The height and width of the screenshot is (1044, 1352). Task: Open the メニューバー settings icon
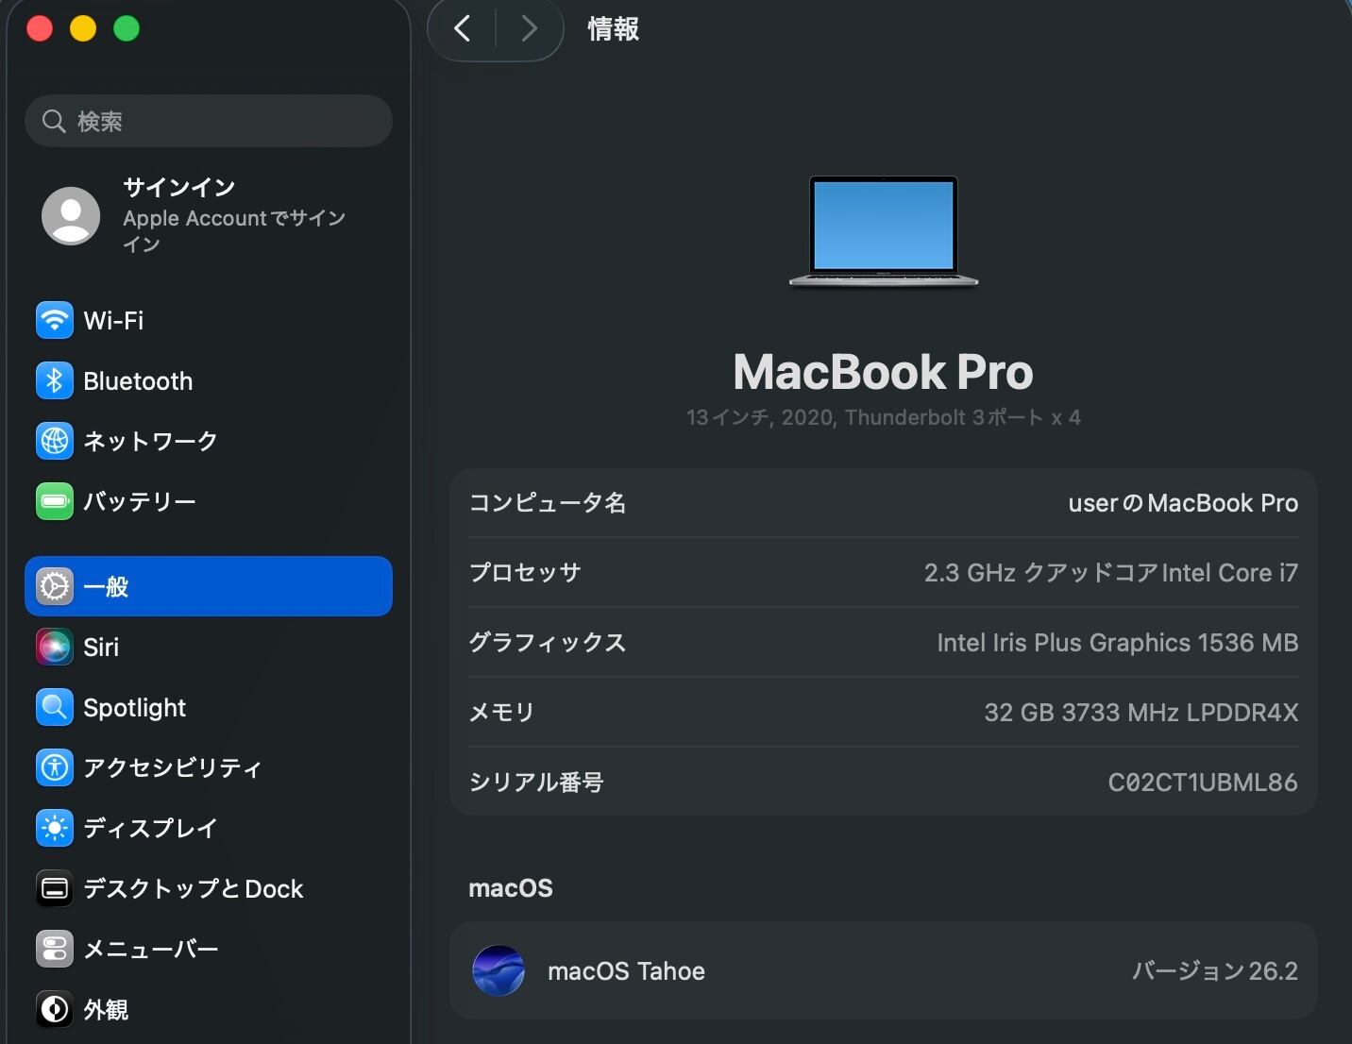tap(55, 949)
